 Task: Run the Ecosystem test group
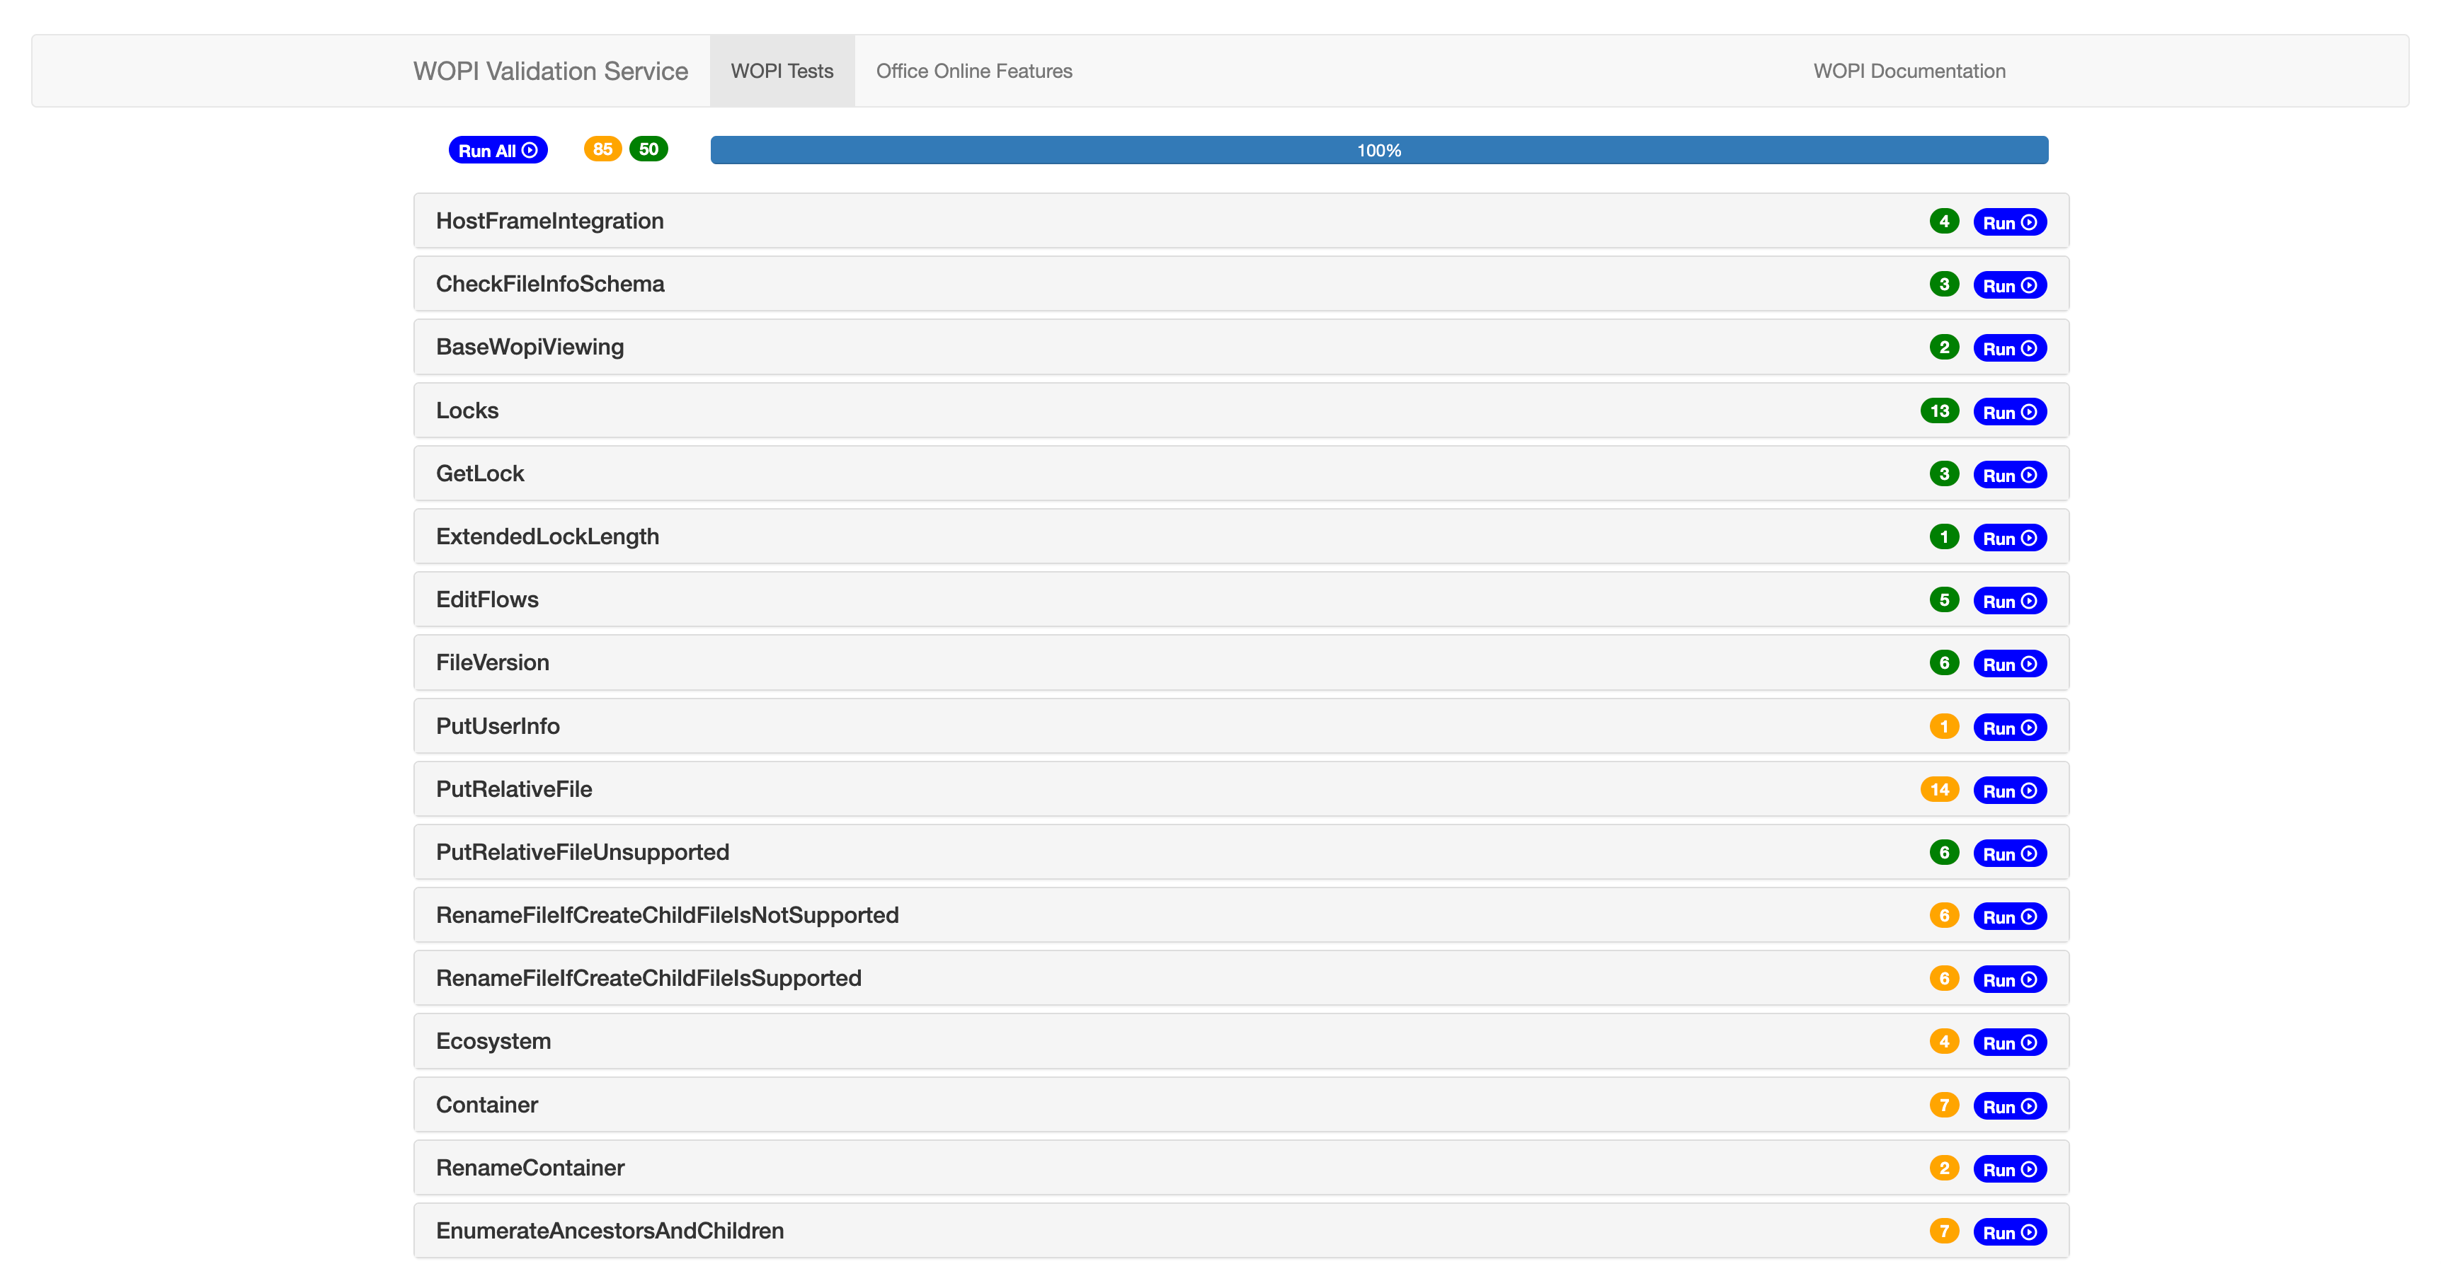click(x=2009, y=1042)
